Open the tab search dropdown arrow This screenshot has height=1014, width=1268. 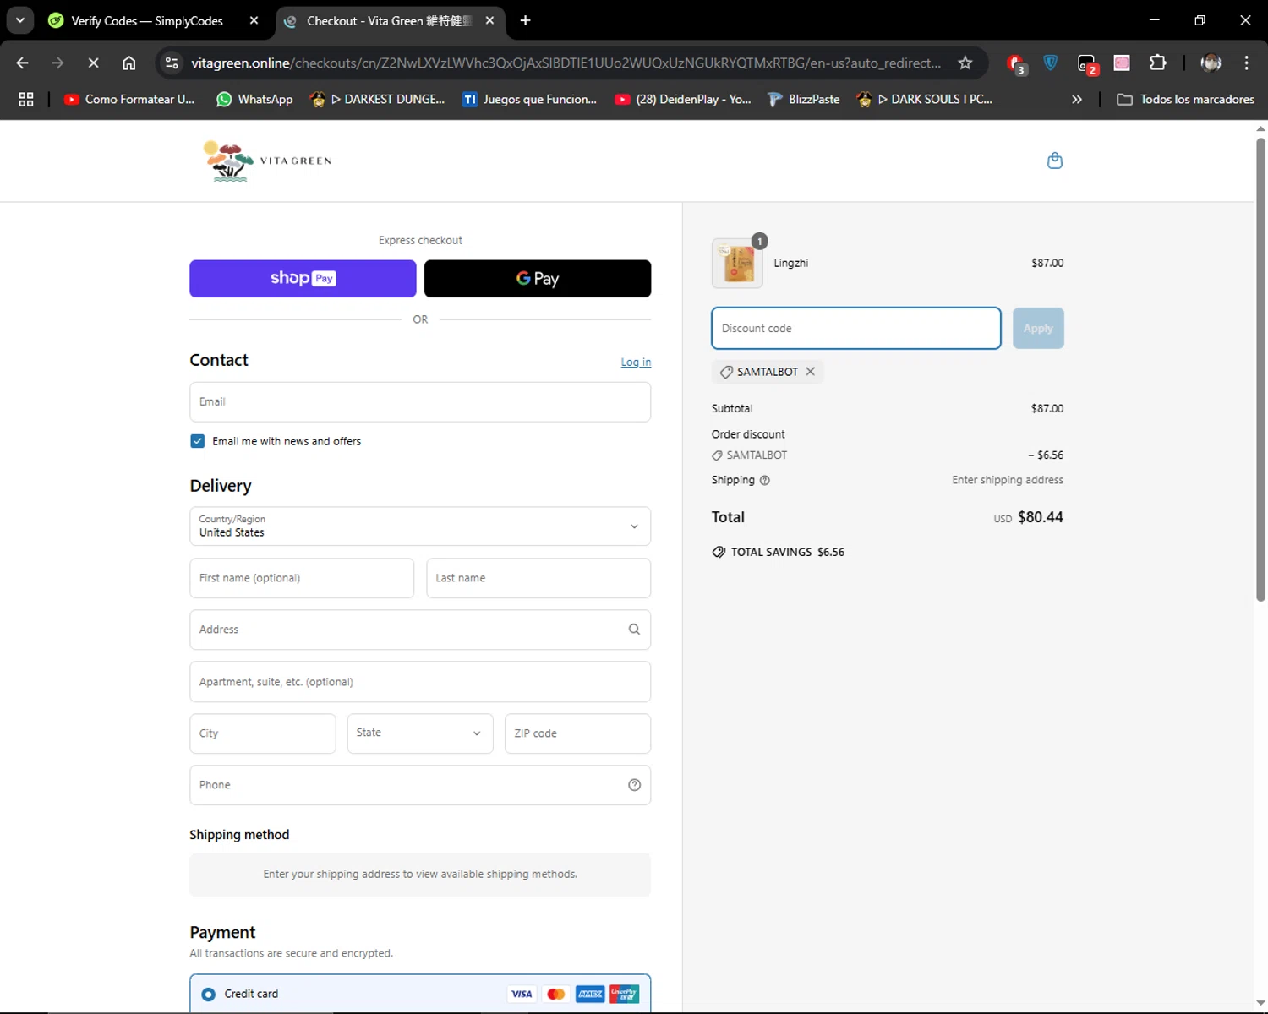click(19, 20)
